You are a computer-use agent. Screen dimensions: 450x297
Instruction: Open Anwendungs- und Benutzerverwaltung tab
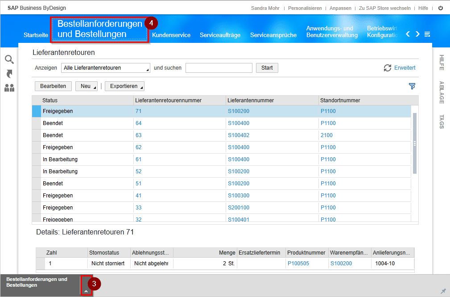pyautogui.click(x=332, y=32)
